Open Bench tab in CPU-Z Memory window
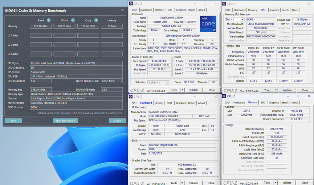 coord(285,103)
